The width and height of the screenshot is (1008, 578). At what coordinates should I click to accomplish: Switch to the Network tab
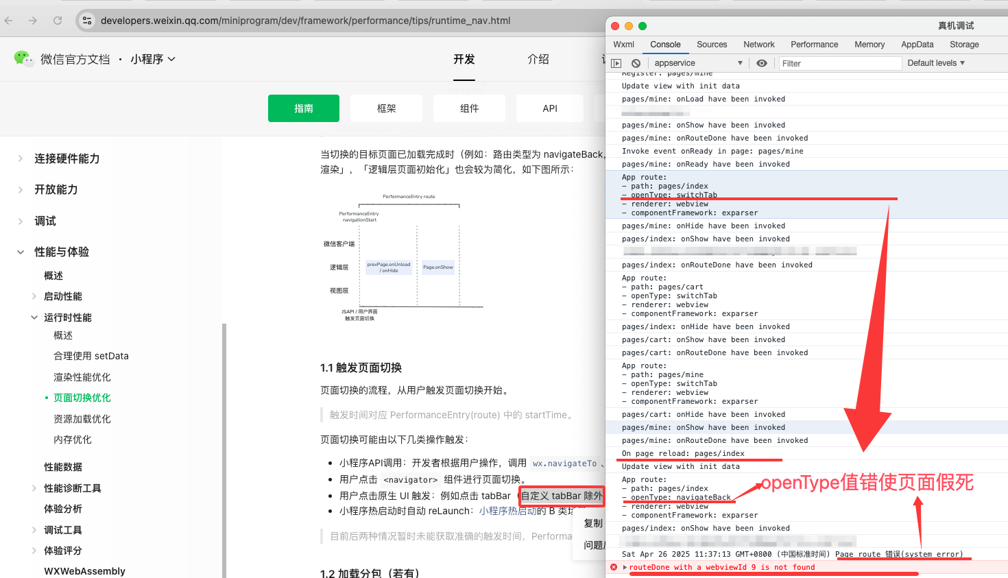pyautogui.click(x=759, y=45)
